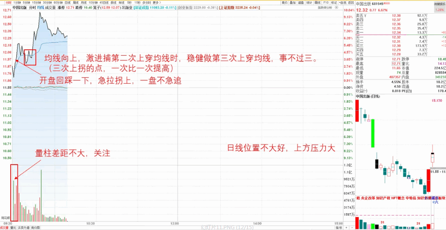Click the 买一 price 12.32
This screenshot has width=446, height=230.
[x=396, y=37]
